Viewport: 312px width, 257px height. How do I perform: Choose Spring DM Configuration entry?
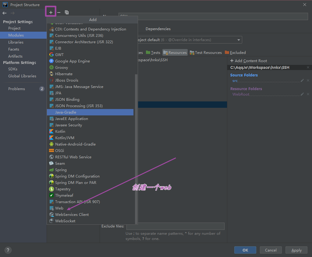click(x=90, y=176)
